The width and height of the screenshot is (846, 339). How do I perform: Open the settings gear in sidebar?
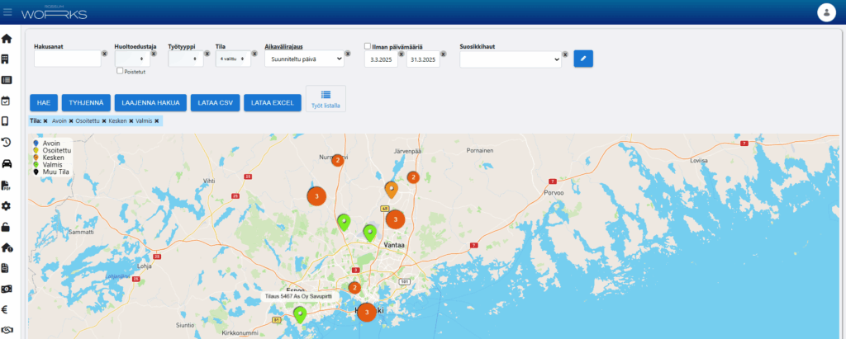pyautogui.click(x=6, y=205)
